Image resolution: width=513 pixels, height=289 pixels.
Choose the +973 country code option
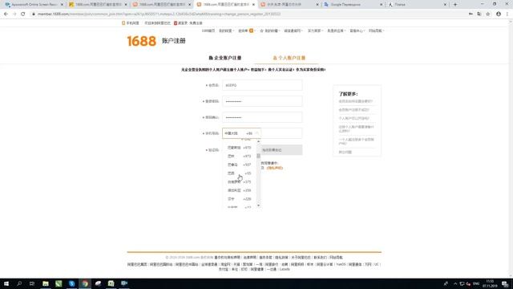[x=240, y=157]
